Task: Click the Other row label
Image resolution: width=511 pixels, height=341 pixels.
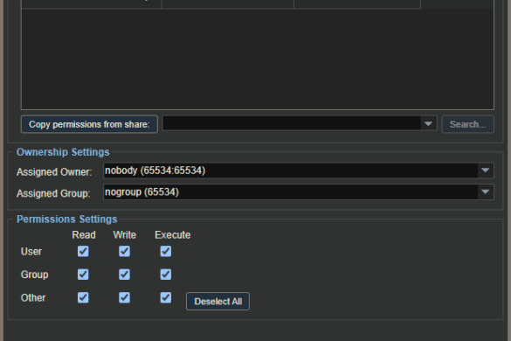Action: click(x=33, y=298)
